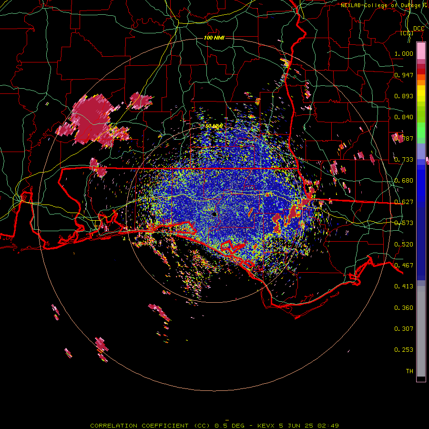Click the TH threshold label
Screen dimensions: 429x429
coord(409,371)
